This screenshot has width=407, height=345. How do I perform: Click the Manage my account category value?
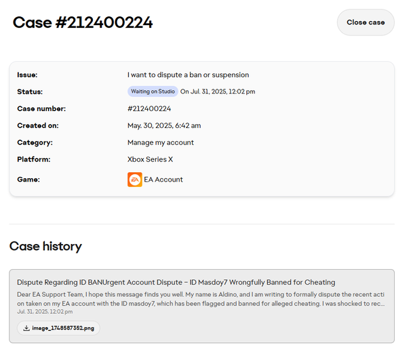[160, 142]
